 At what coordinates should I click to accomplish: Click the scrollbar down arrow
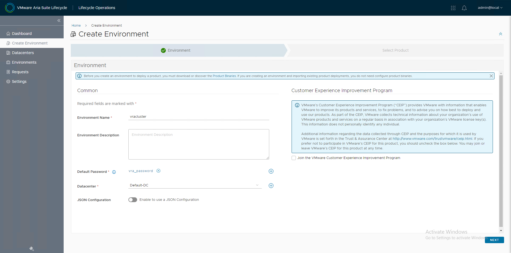[x=501, y=231]
